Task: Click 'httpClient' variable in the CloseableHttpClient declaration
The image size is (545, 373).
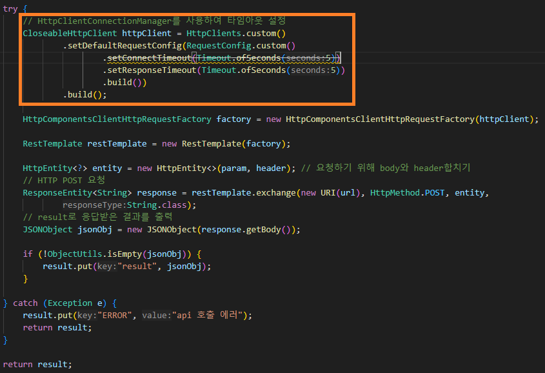Action: click(x=146, y=34)
